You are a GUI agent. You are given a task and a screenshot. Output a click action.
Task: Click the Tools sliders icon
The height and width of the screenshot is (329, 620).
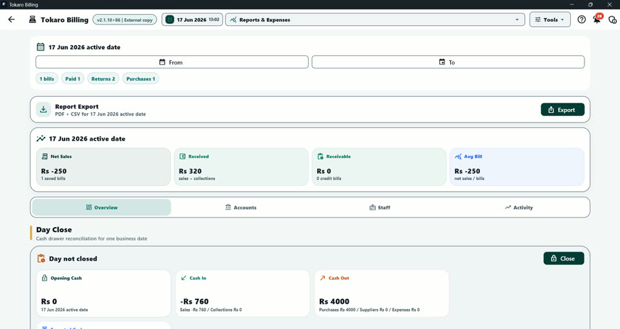[x=538, y=19]
